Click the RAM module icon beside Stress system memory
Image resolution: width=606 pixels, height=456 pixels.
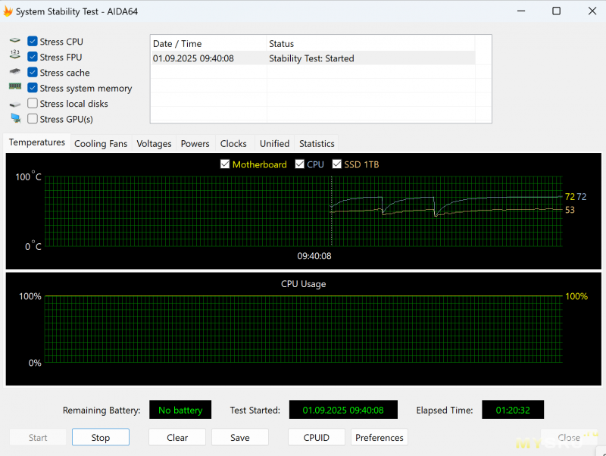click(x=14, y=86)
